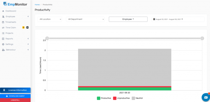Viewport: 210px width, 102px height.
Task: Click the Projects list icon
Action: point(3,33)
